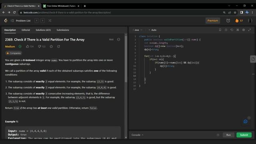Open the browser zoom magnifier icon
The image size is (256, 144).
(x=224, y=12)
